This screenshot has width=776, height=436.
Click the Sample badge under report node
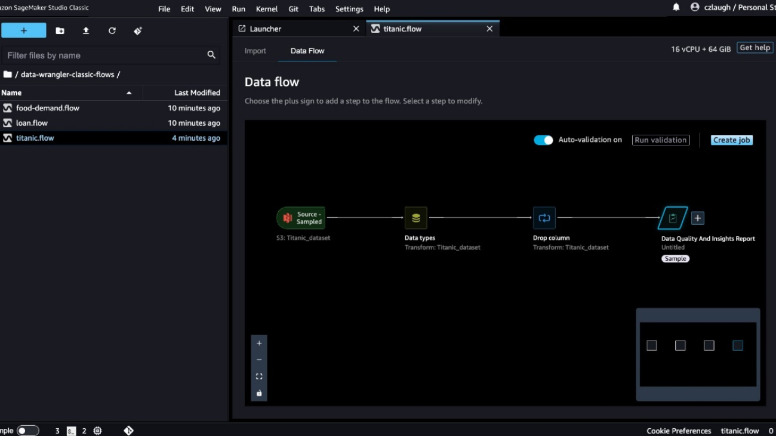[x=675, y=259]
